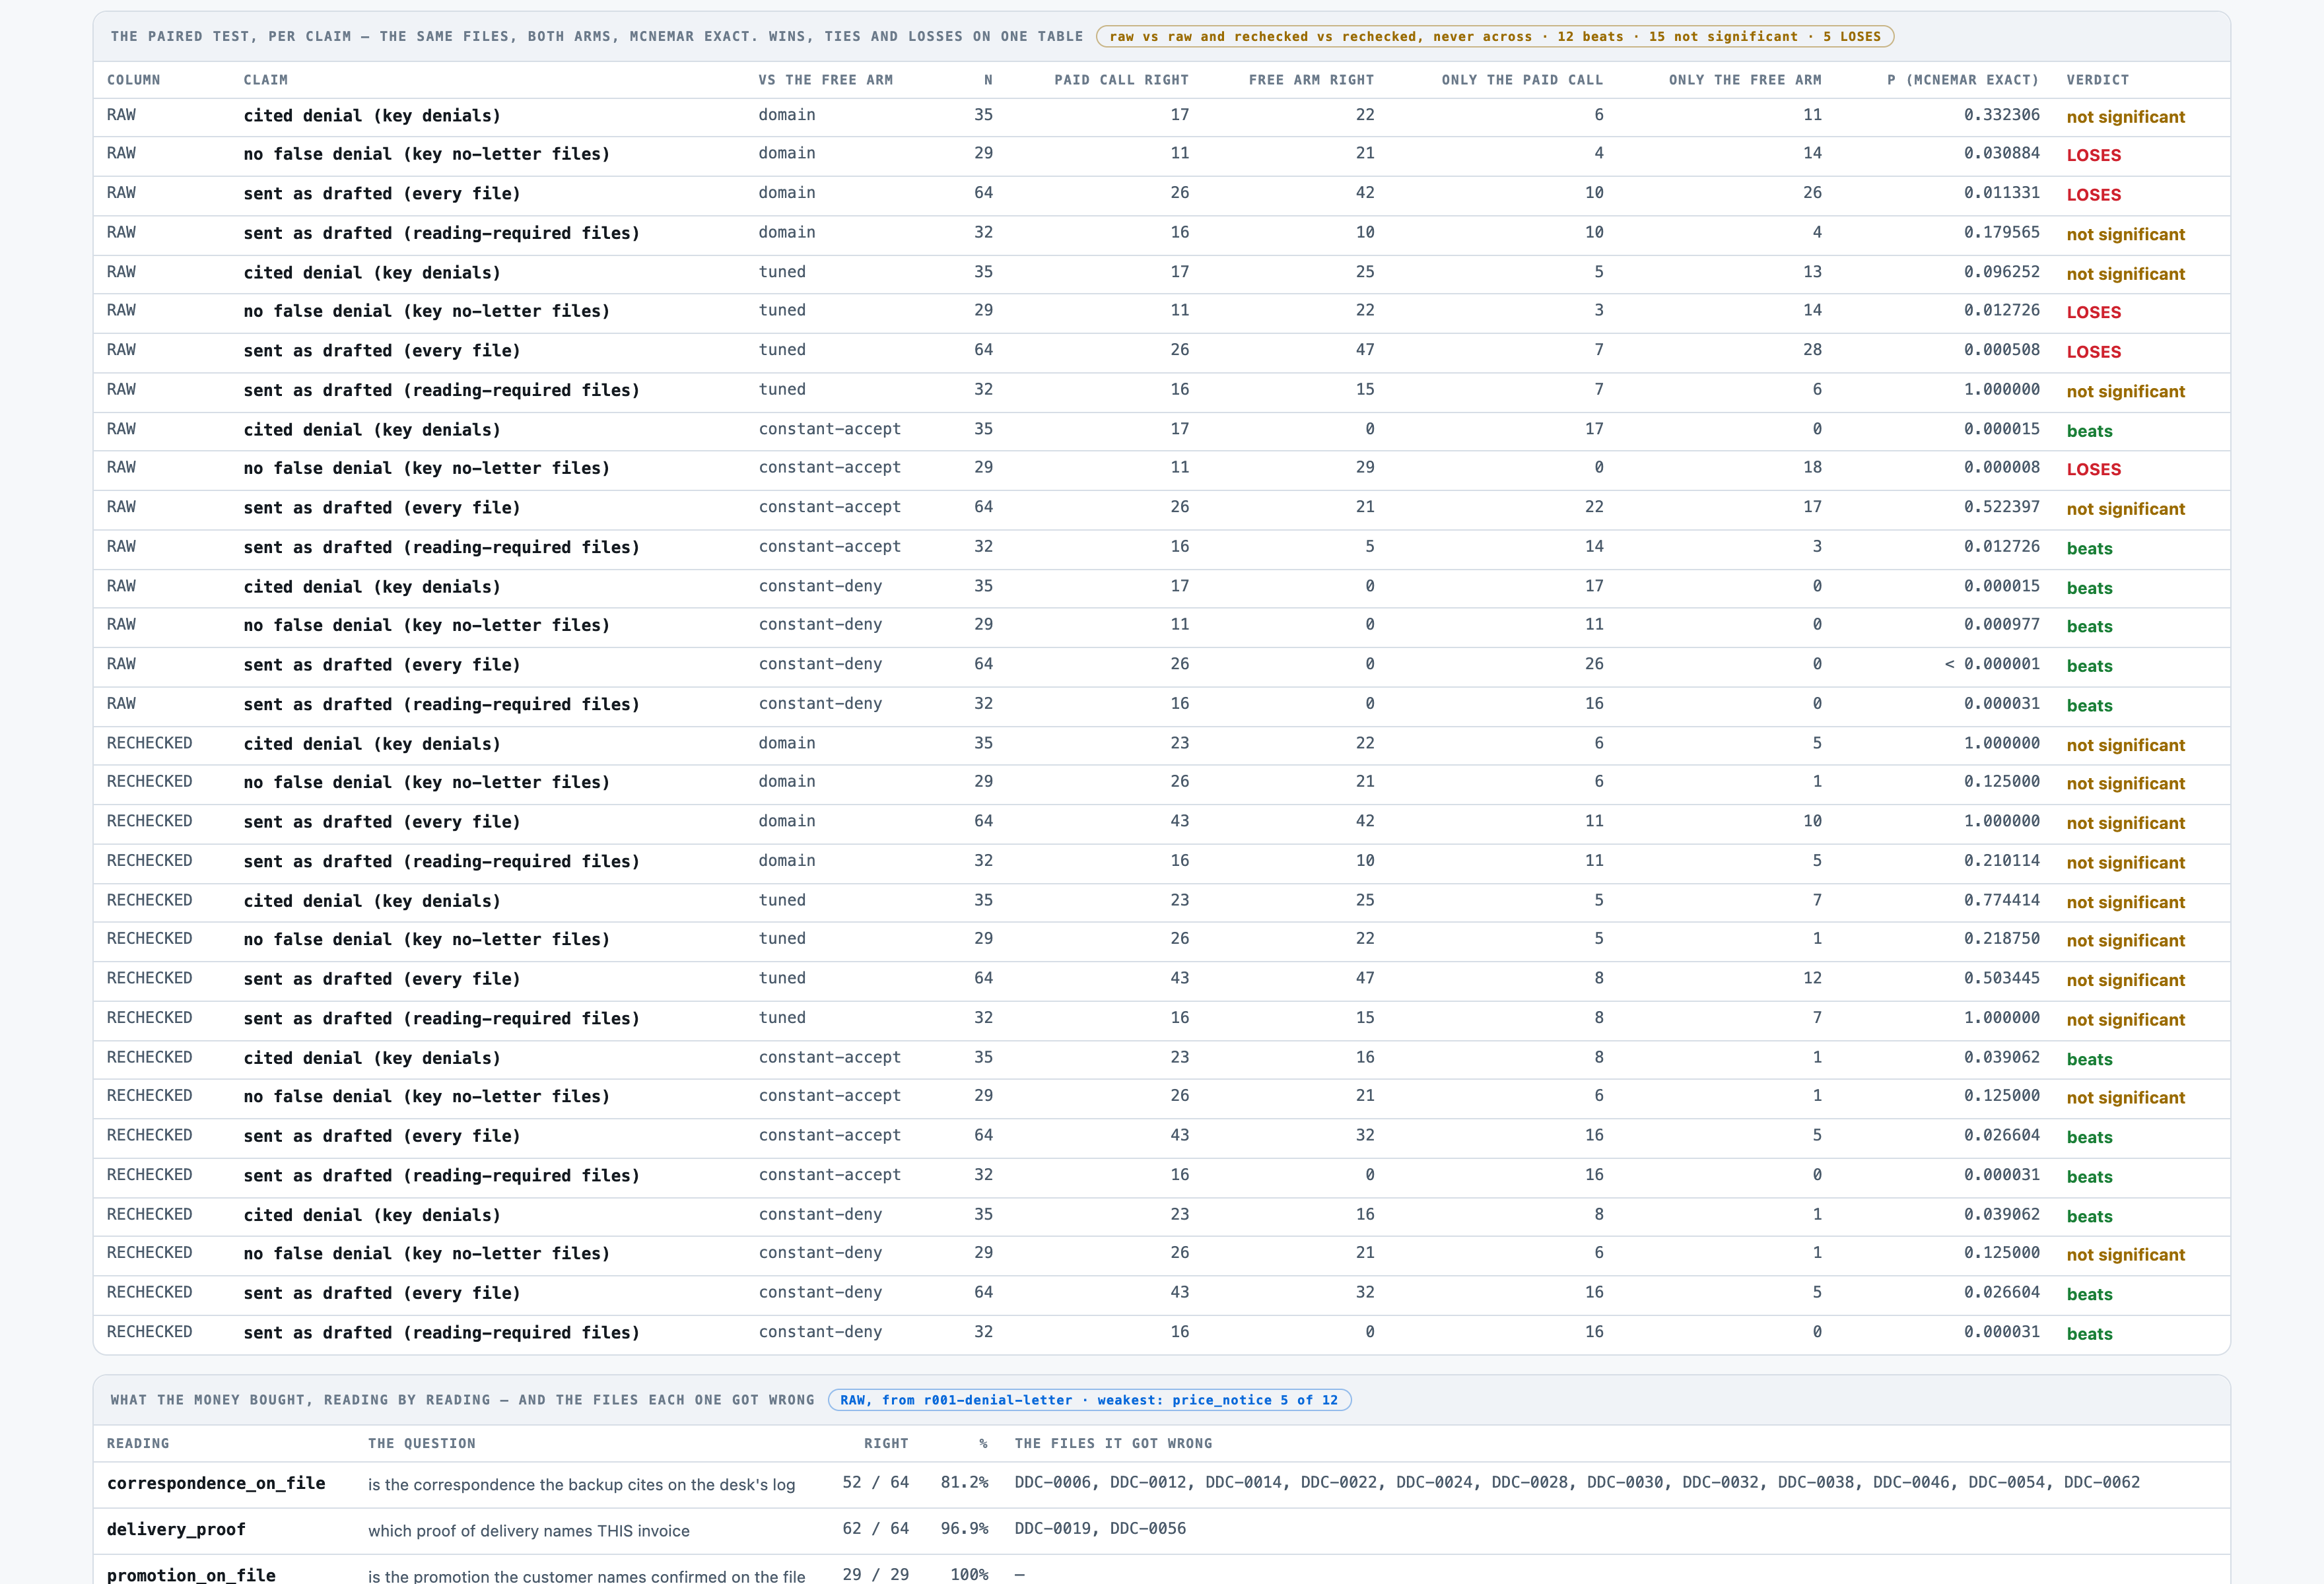Select the p-value 0.000977
Screen dimensions: 2324x1584
click(x=2001, y=626)
